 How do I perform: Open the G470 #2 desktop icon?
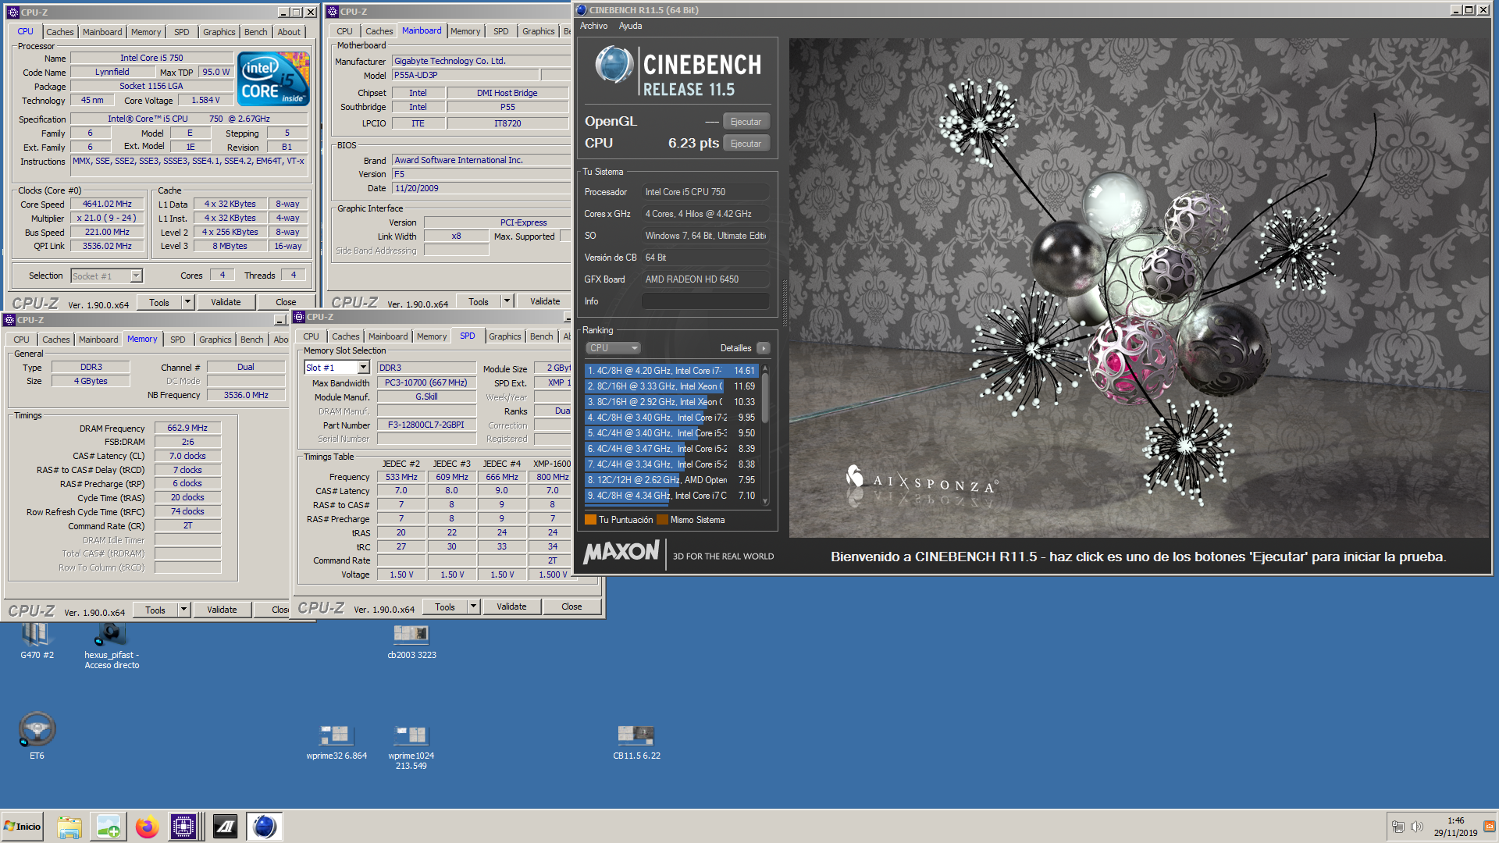coord(37,642)
